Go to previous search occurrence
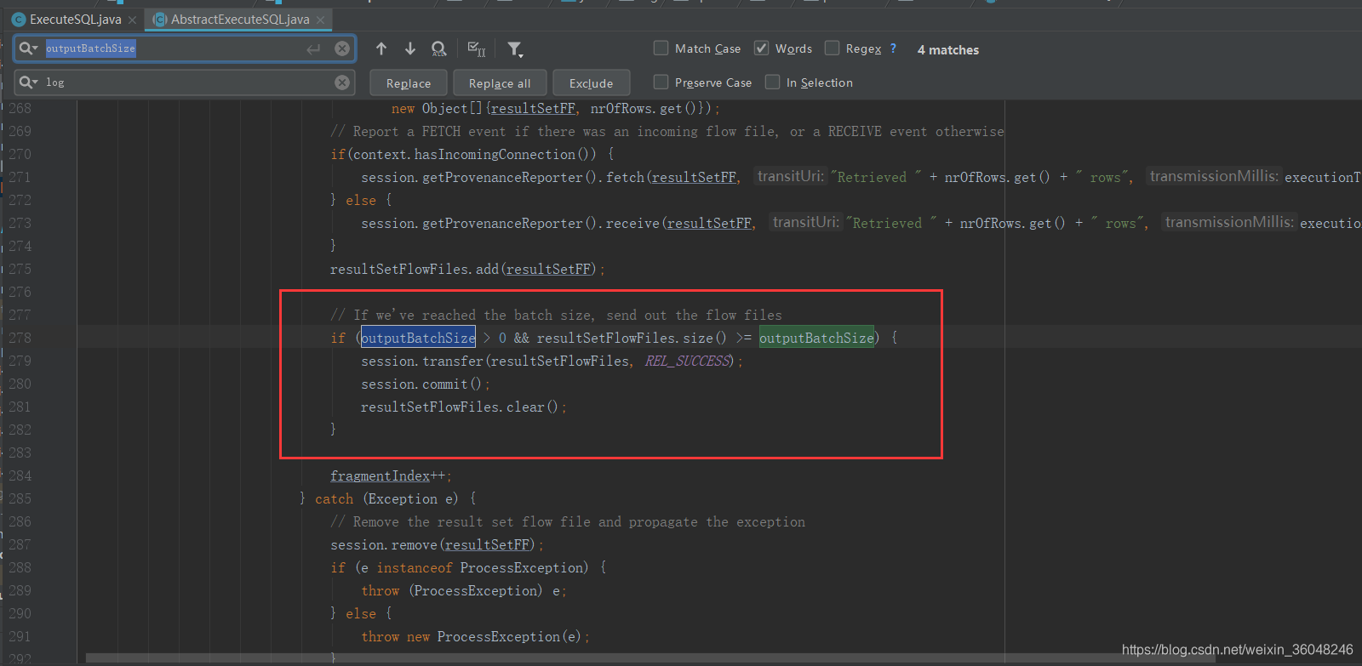The height and width of the screenshot is (666, 1362). (x=381, y=48)
